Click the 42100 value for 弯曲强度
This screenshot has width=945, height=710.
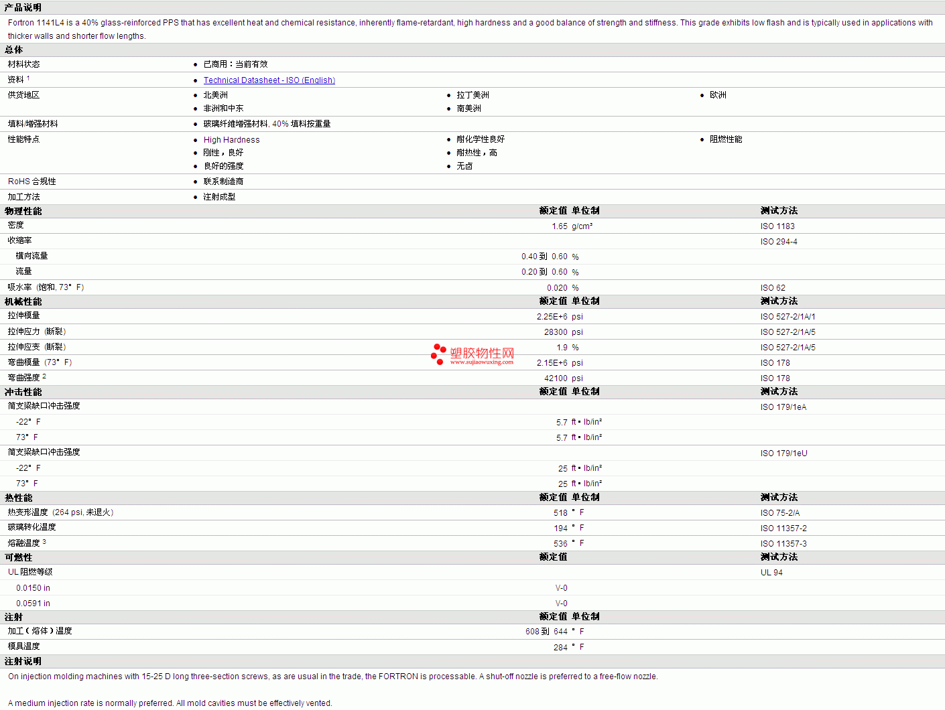pyautogui.click(x=556, y=378)
